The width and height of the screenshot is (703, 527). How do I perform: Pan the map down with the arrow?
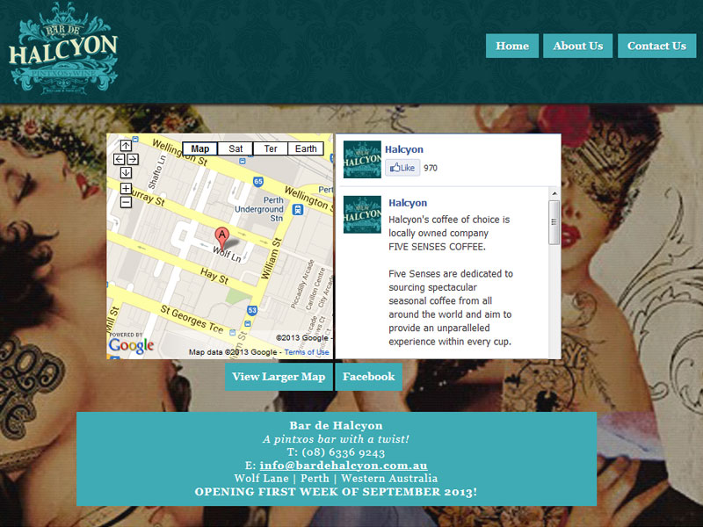(x=126, y=172)
